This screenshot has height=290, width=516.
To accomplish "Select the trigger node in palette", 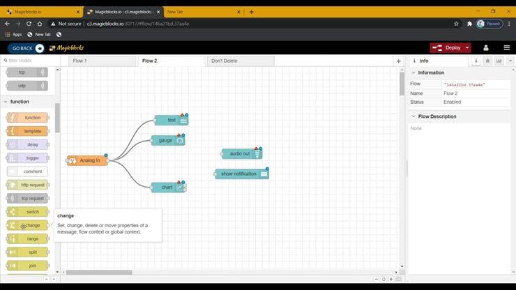I will point(28,158).
